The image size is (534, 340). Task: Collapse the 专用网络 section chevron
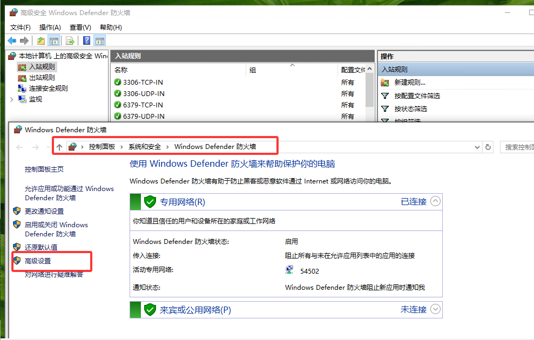tap(435, 201)
